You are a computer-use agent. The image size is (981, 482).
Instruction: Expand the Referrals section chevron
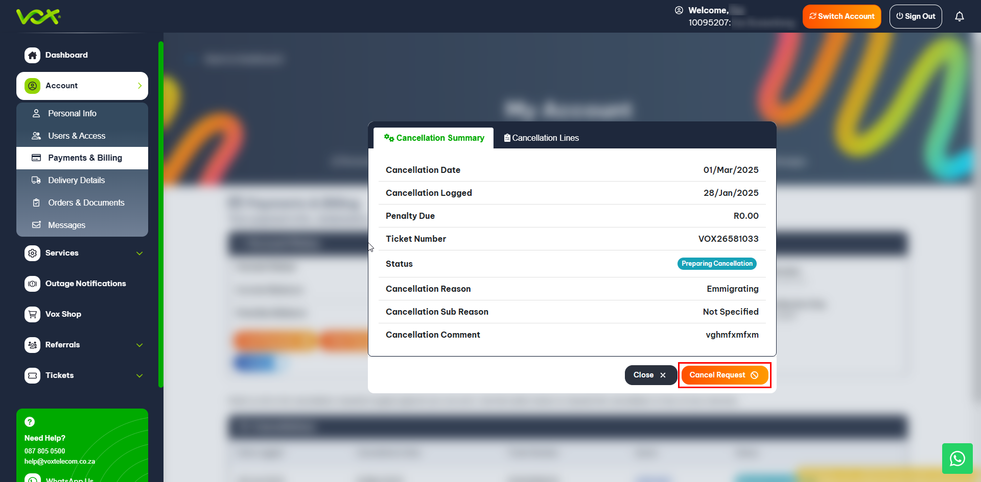tap(139, 345)
